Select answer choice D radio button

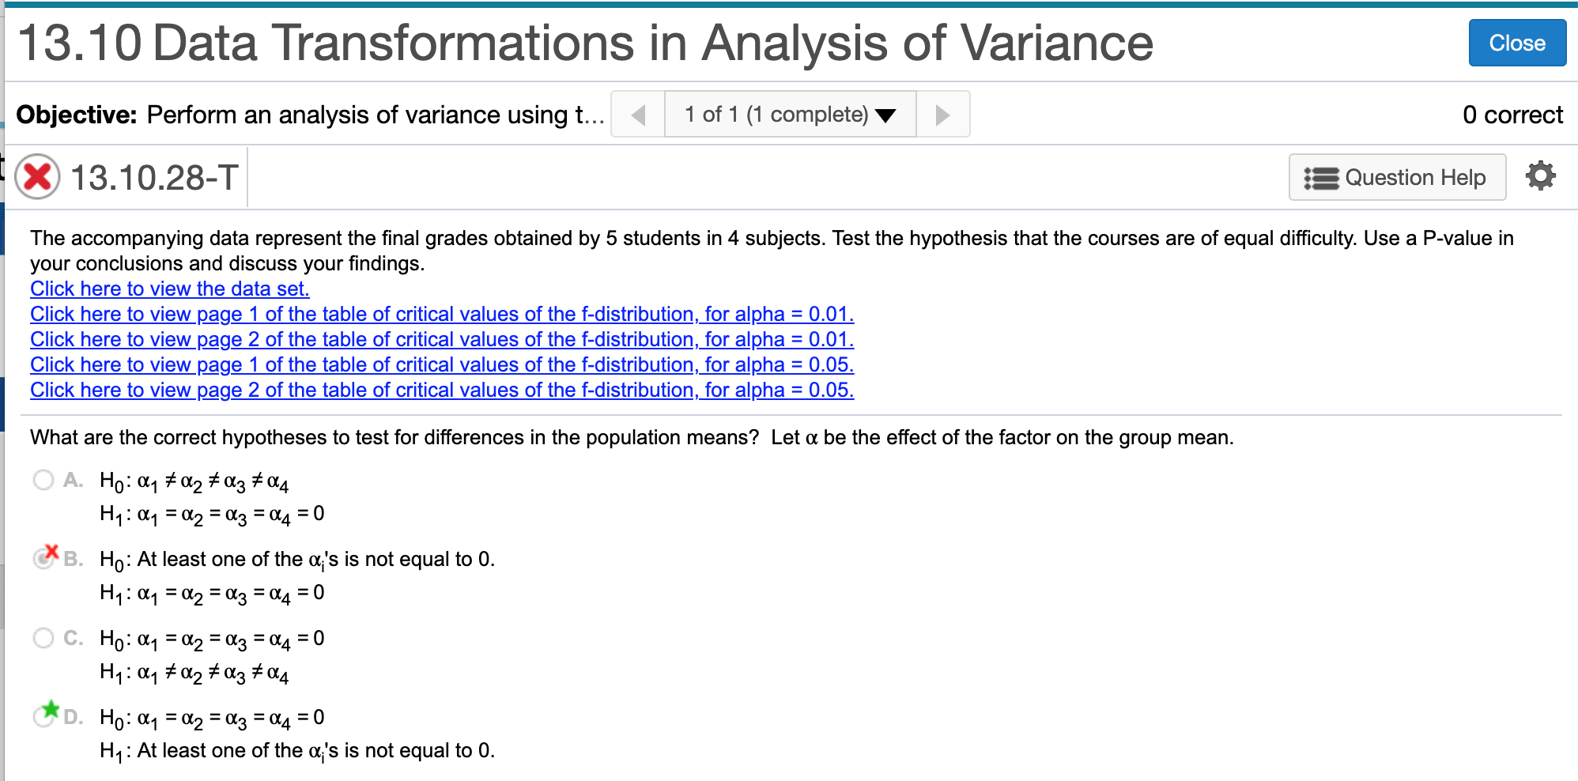pyautogui.click(x=42, y=718)
